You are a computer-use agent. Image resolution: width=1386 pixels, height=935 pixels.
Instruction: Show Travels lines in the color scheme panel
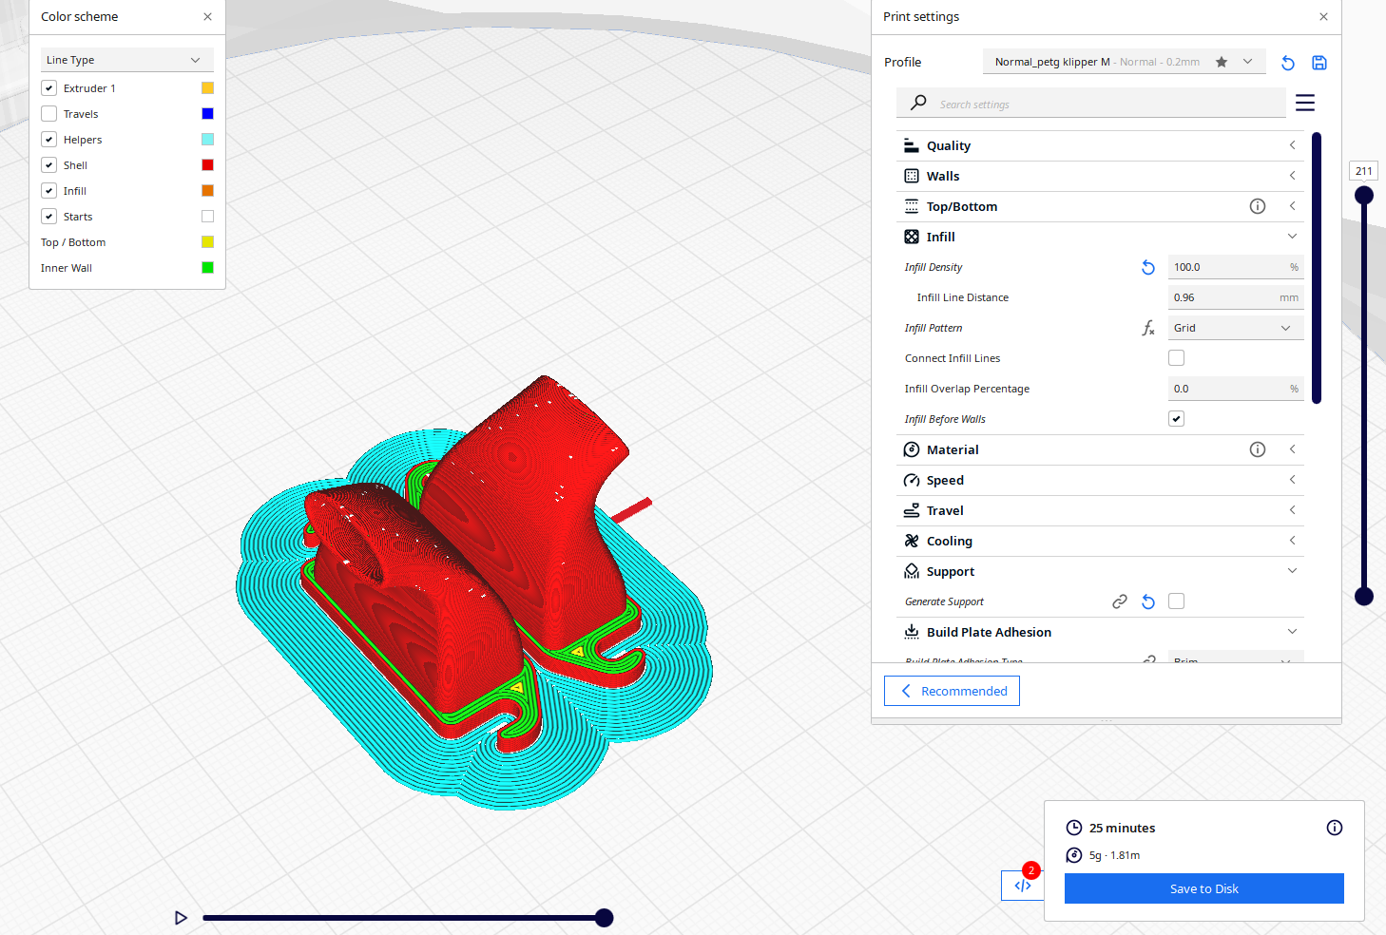(x=48, y=113)
